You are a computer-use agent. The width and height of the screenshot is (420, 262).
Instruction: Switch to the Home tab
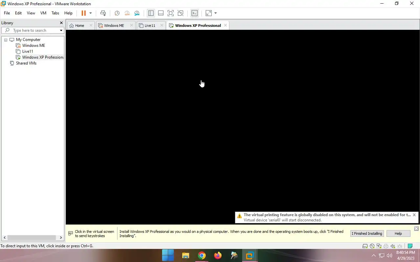pyautogui.click(x=80, y=26)
